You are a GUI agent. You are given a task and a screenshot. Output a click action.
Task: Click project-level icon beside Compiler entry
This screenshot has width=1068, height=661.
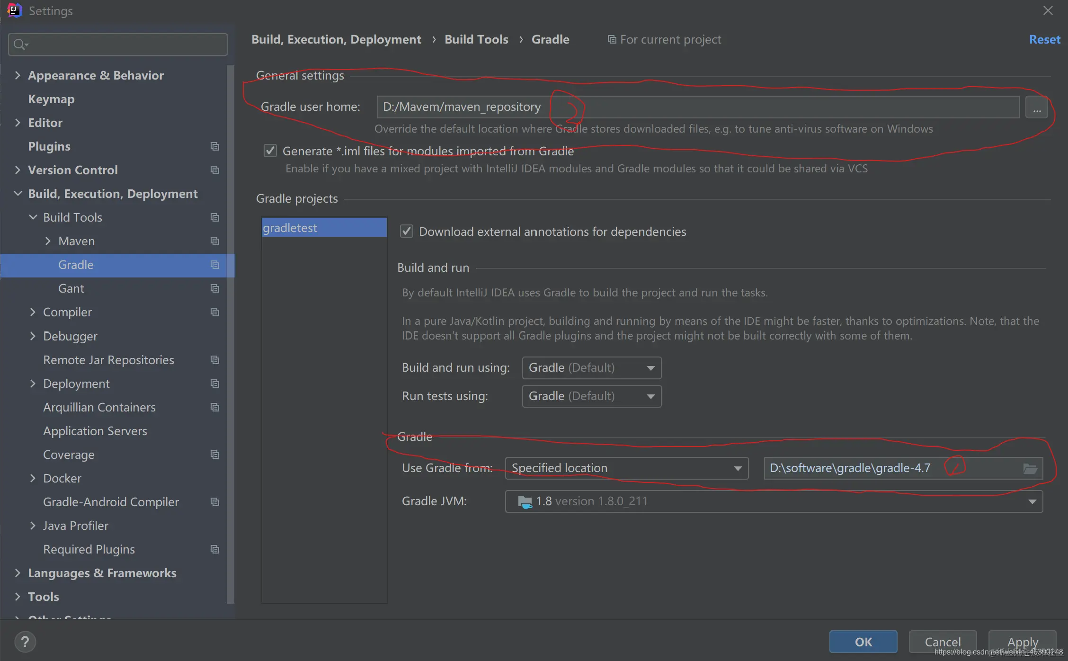(215, 312)
